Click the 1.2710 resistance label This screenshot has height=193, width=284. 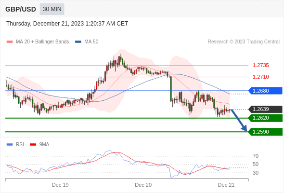pyautogui.click(x=260, y=77)
